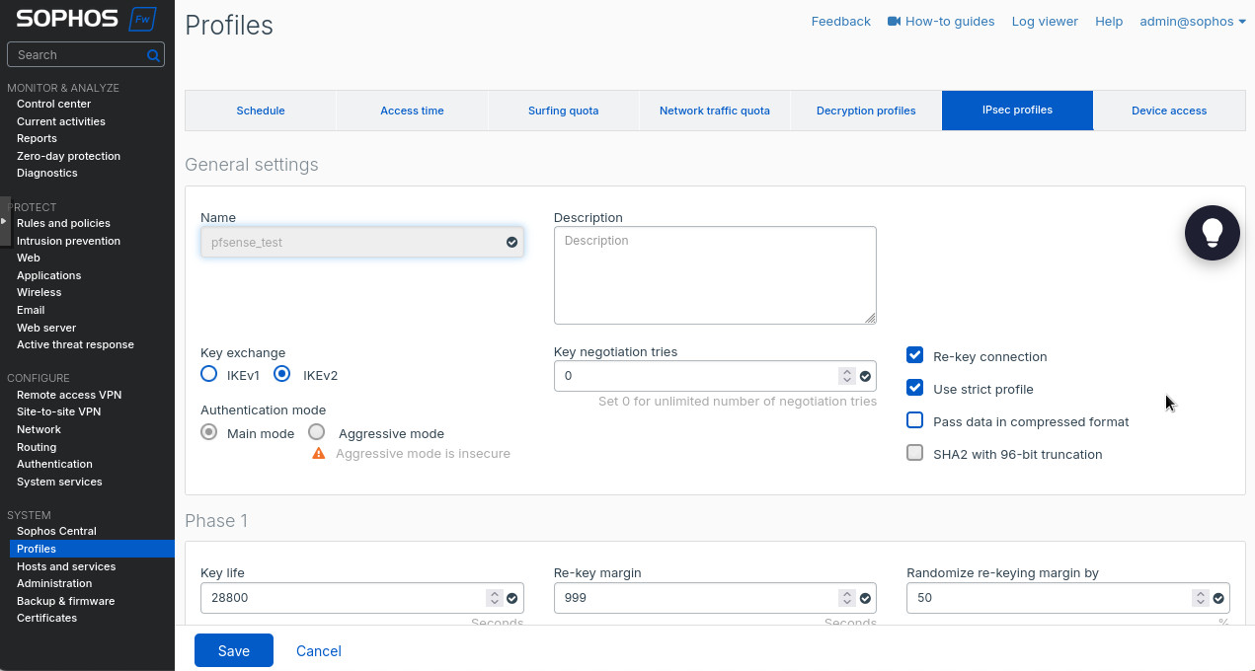Open the admin@sophos user dropdown
This screenshot has width=1255, height=671.
click(1192, 21)
